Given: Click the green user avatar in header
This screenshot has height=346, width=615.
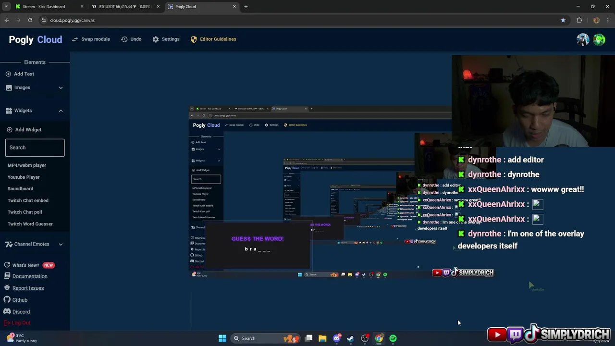Looking at the screenshot, I should click(599, 39).
